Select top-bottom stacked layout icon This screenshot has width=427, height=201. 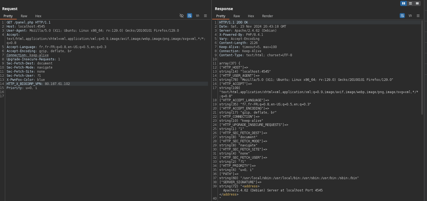coord(410,3)
